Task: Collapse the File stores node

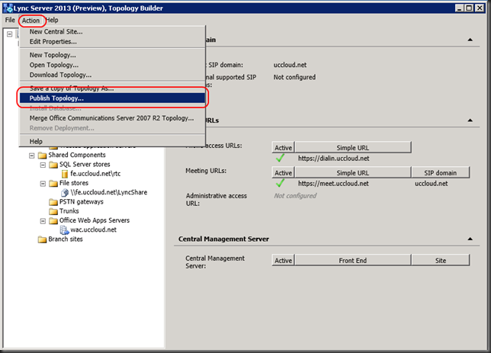Action: click(x=43, y=184)
